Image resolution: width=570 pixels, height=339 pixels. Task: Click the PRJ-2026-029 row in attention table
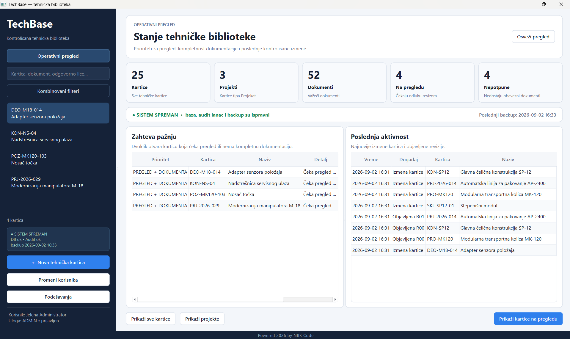pos(235,205)
